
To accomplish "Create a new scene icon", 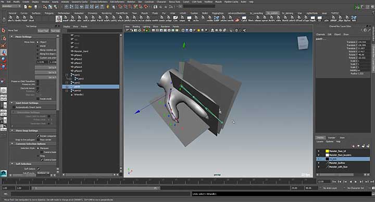I will tap(26, 7).
